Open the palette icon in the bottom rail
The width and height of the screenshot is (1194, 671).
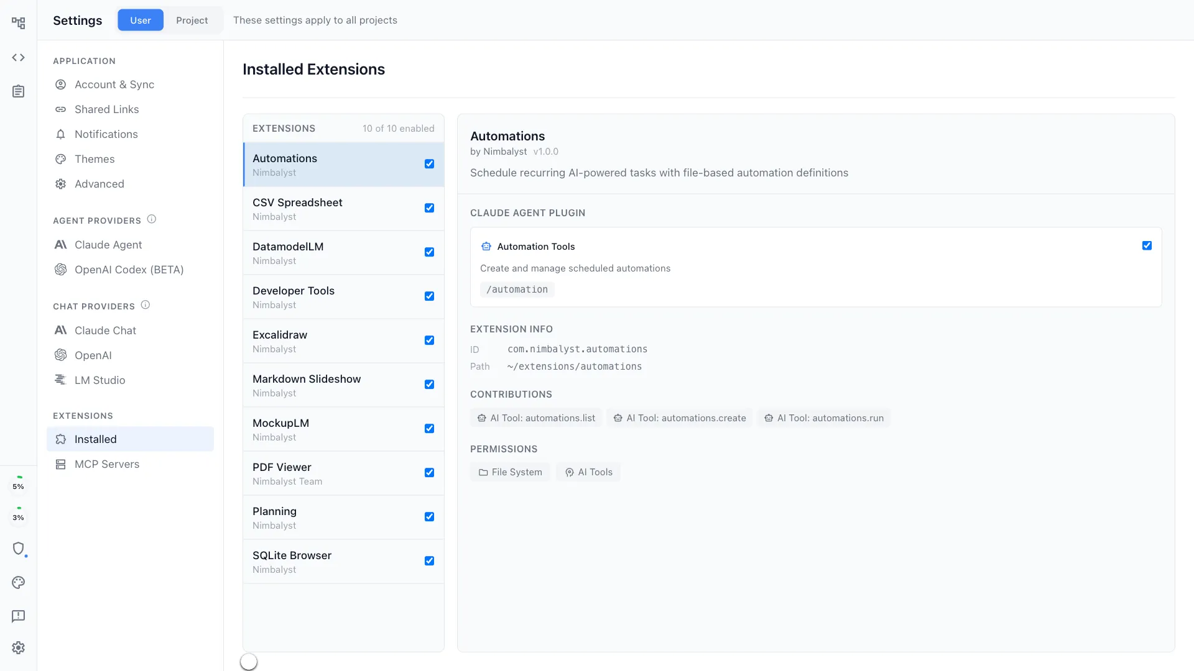click(18, 583)
